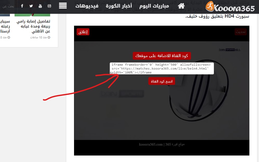The height and width of the screenshot is (162, 259).
Task: Click the تحديث refresh button
Action: 241,32
